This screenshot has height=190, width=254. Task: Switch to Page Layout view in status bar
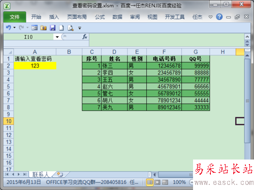point(157,182)
